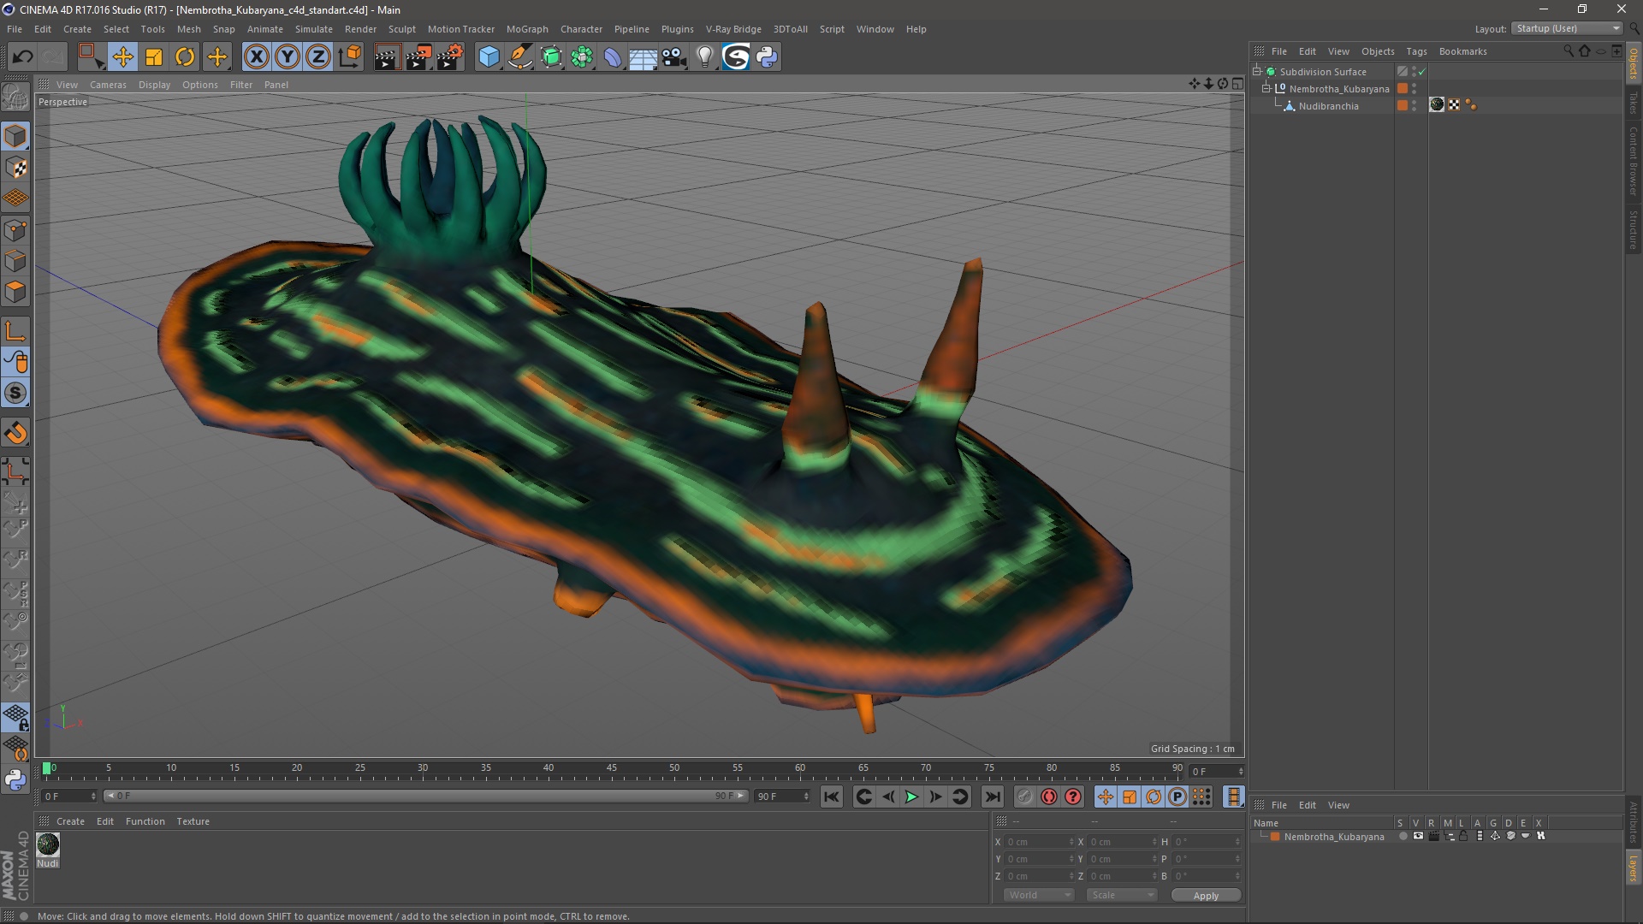Open the MoGraph menu
1643x924 pixels.
(x=526, y=29)
